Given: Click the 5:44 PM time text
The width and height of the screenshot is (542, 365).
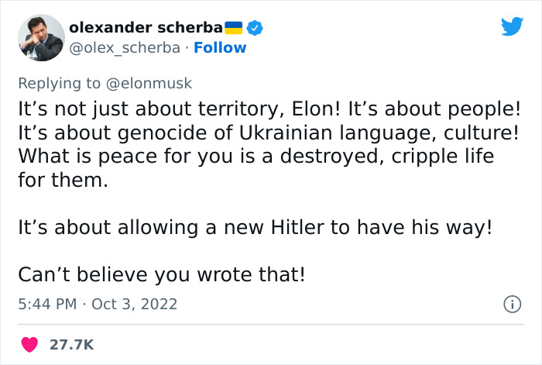Looking at the screenshot, I should pyautogui.click(x=46, y=304).
